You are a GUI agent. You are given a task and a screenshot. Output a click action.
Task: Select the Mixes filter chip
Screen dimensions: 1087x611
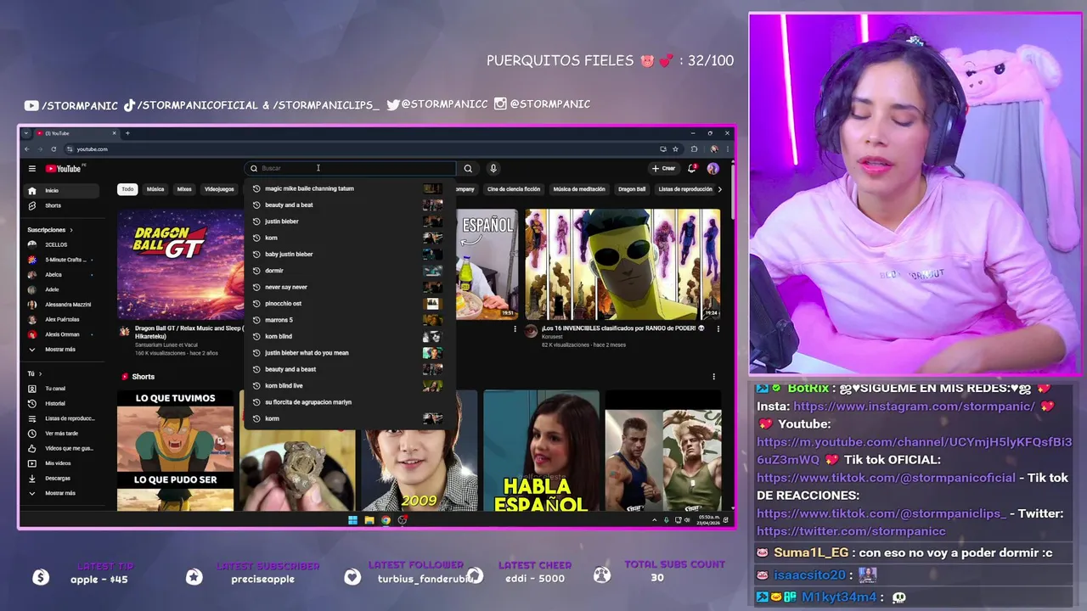[x=184, y=189]
